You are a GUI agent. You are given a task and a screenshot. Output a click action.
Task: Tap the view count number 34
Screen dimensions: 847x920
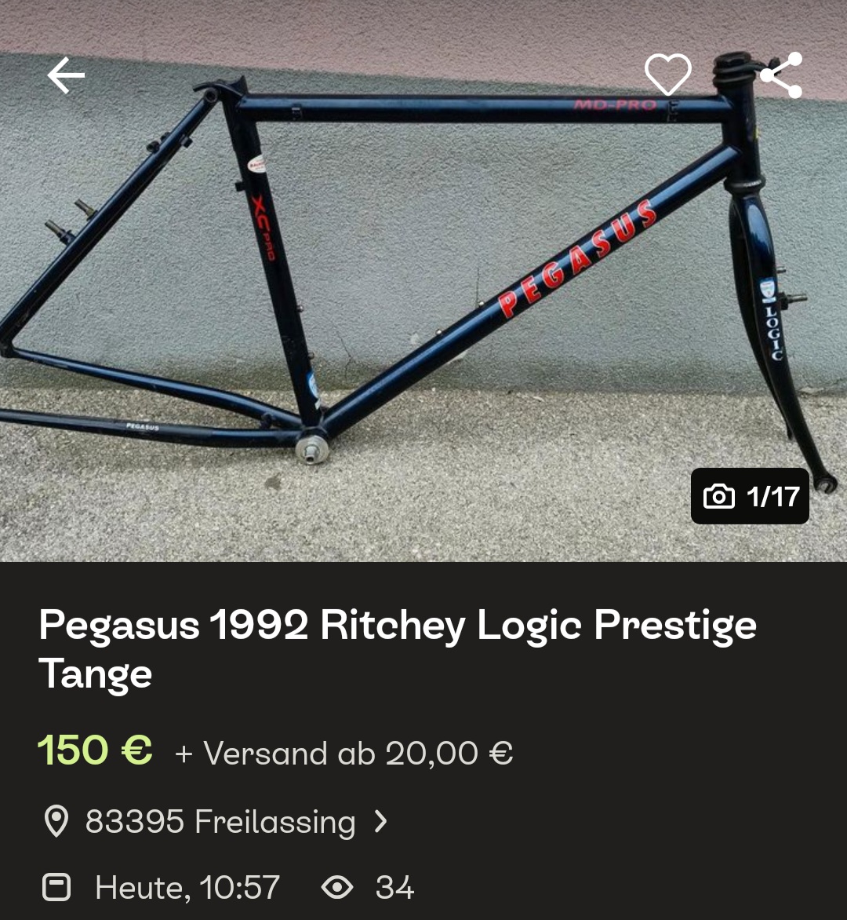point(394,888)
